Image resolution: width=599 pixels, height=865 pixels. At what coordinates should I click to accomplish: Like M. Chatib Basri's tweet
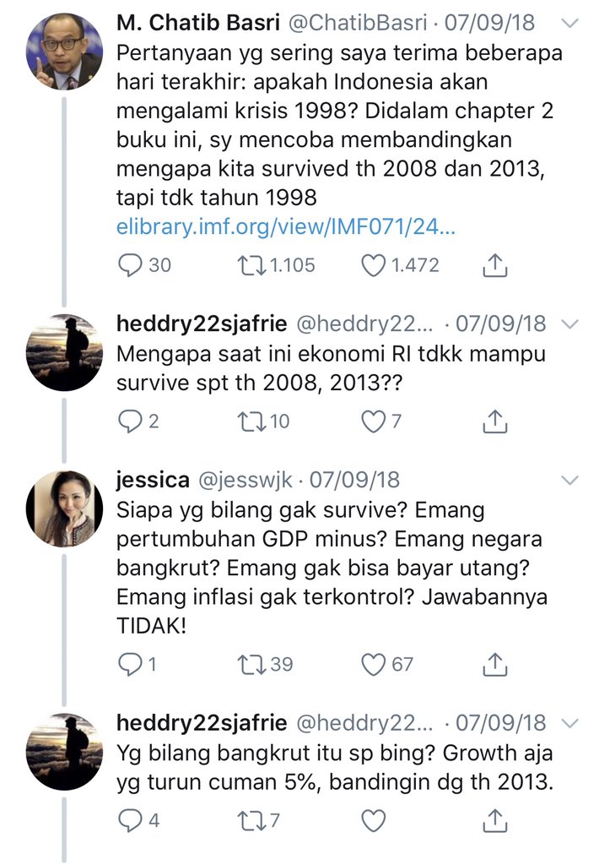[x=373, y=265]
